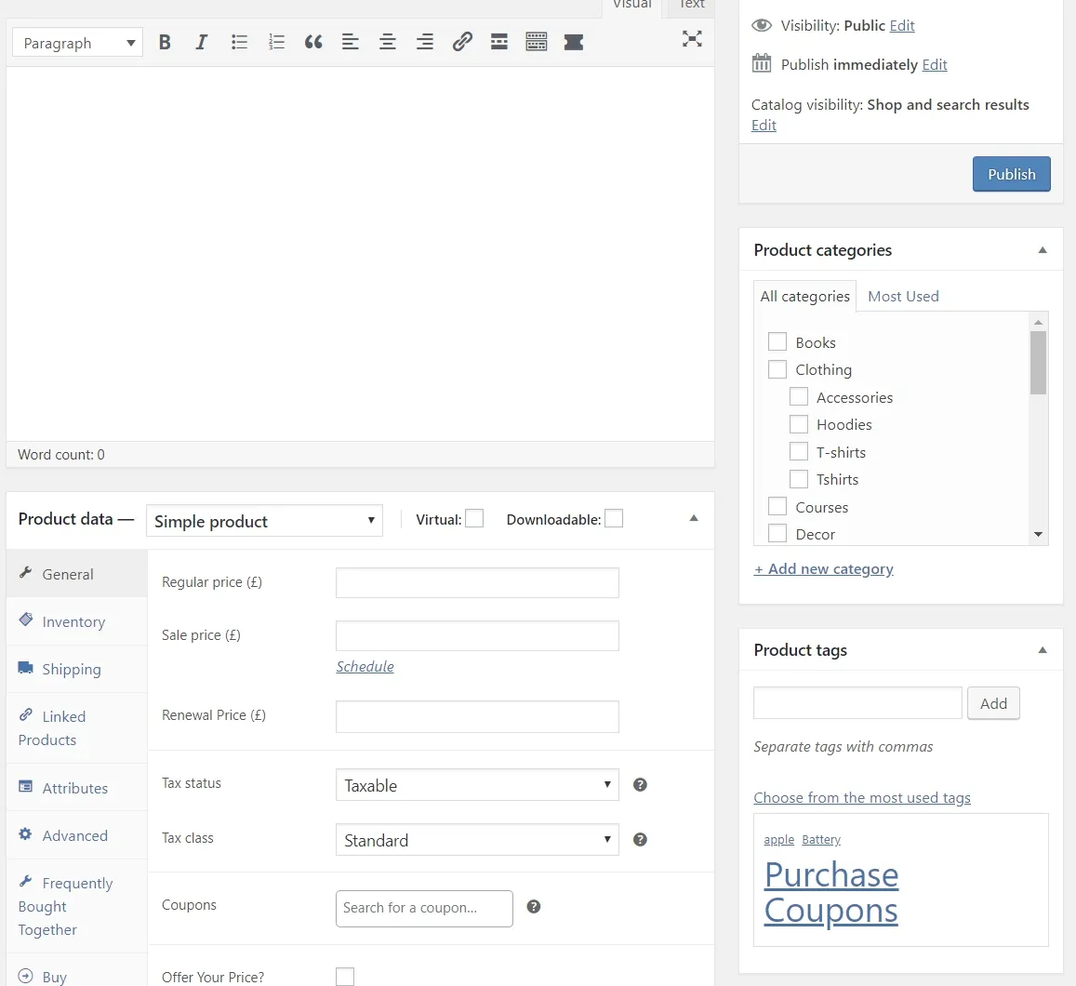Focus the Sale price input field

[x=477, y=635]
